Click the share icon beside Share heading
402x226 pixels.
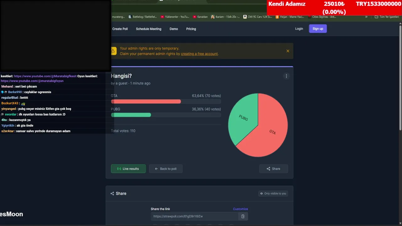(x=112, y=194)
